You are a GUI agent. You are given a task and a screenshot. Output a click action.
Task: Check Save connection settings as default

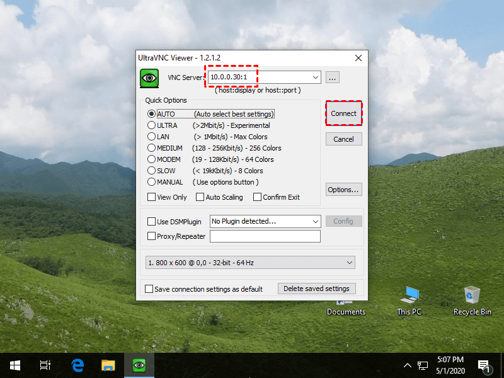tap(149, 289)
